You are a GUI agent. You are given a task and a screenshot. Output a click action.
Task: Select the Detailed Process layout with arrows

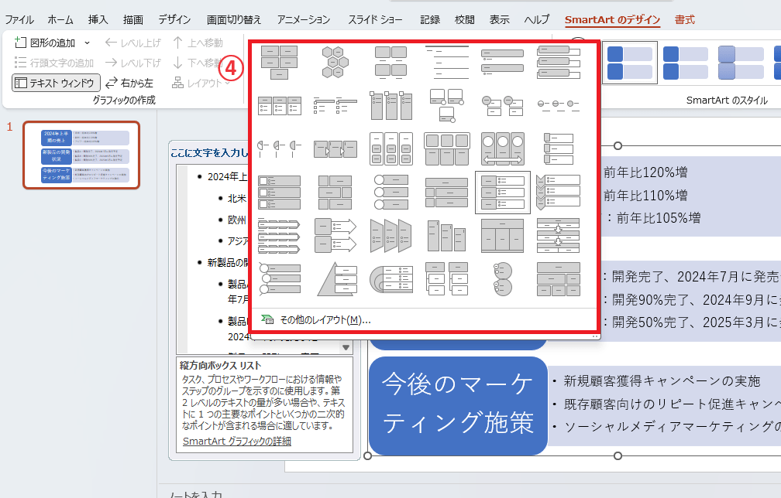coord(335,148)
